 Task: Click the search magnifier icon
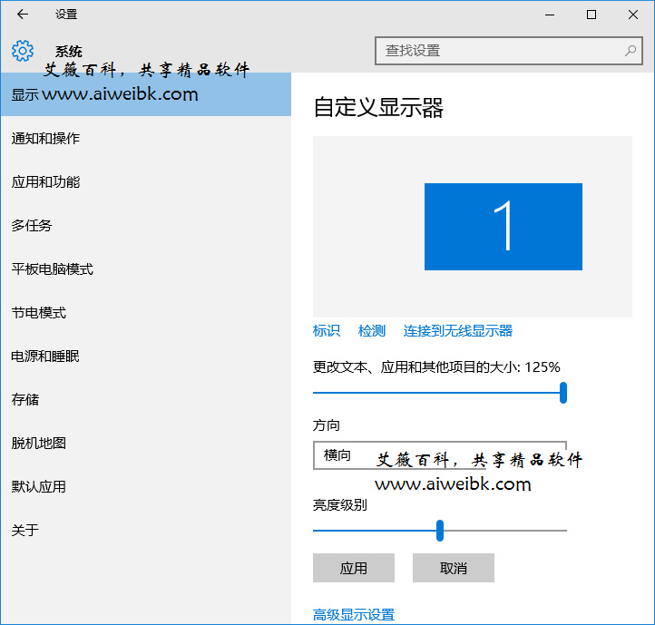tap(630, 51)
